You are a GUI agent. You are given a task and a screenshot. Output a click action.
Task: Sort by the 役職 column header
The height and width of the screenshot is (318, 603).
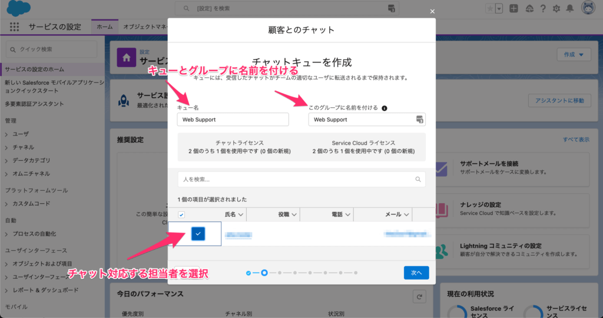pos(287,214)
